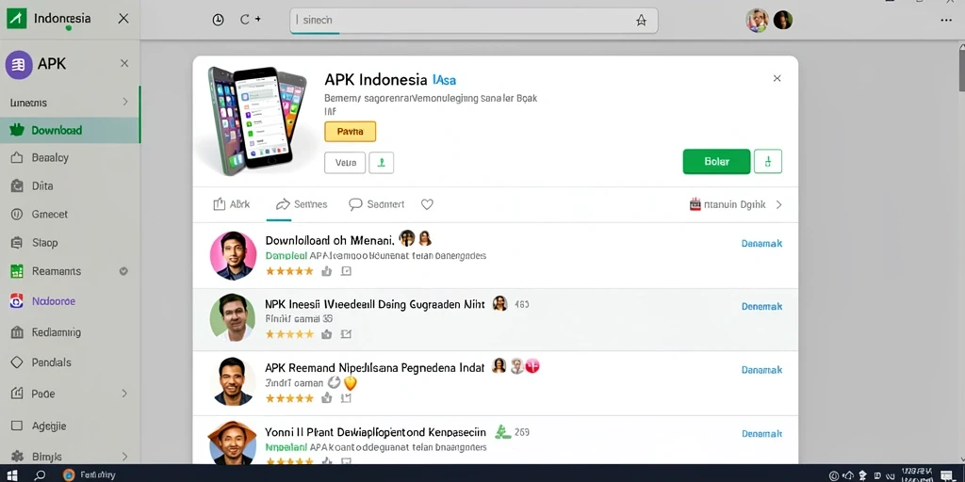The height and width of the screenshot is (482, 965).
Task: Click the green Indonesia tab logo icon
Action: [16, 19]
